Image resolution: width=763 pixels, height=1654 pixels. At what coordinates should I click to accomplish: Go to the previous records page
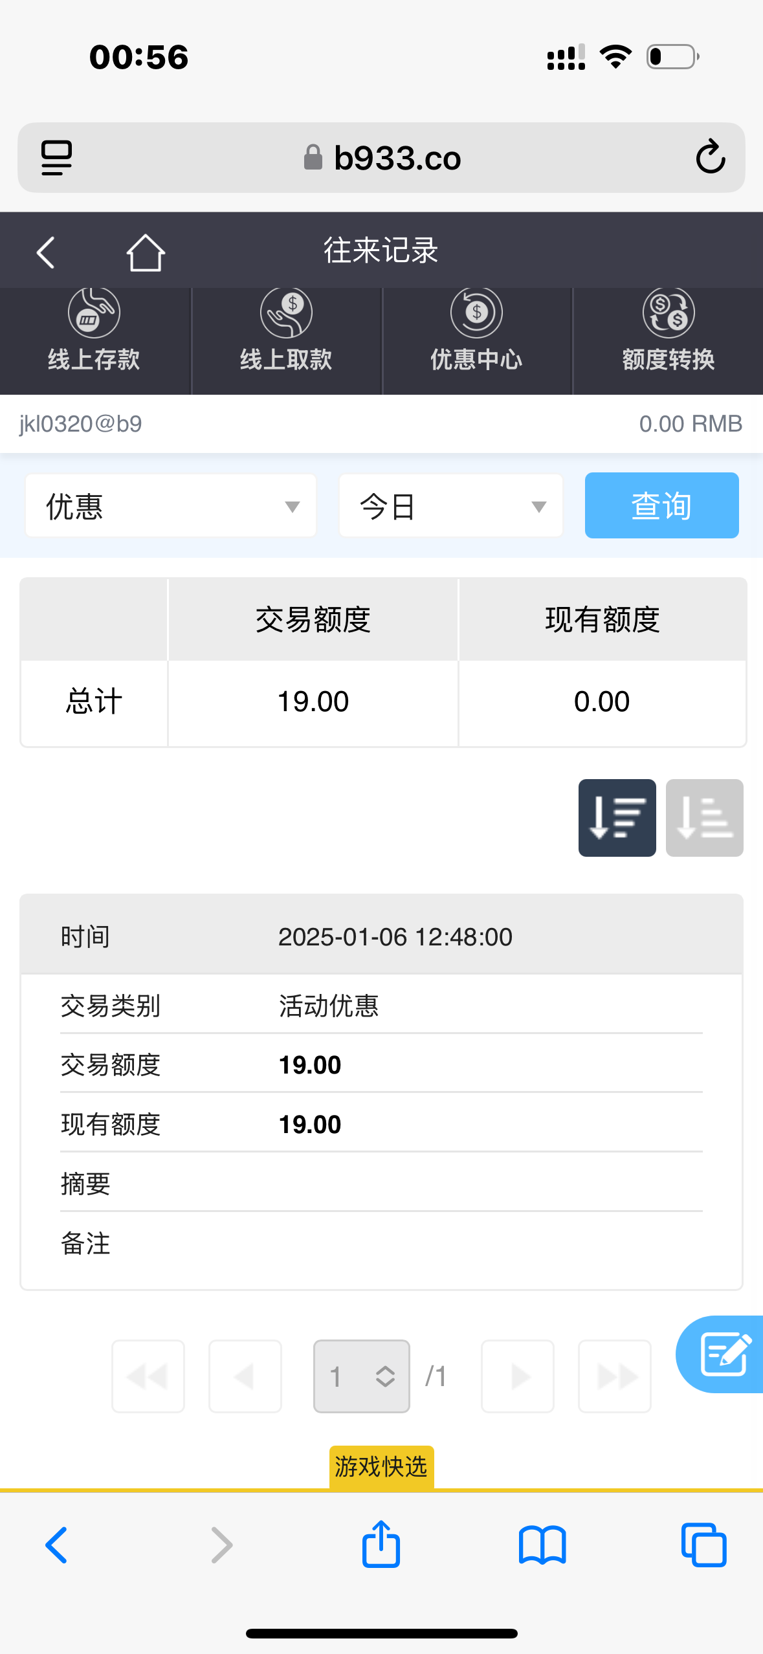(245, 1376)
